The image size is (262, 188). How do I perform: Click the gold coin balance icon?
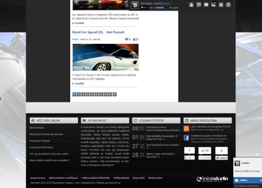click(x=143, y=8)
